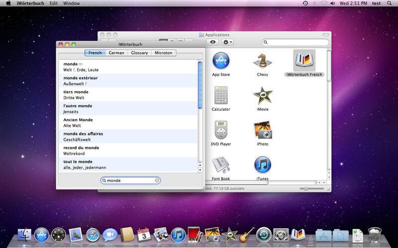The image size is (398, 248).
Task: Select the Chess application icon
Action: 262,64
